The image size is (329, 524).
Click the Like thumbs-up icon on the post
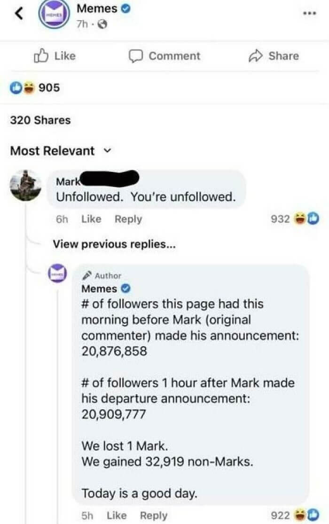[x=42, y=55]
